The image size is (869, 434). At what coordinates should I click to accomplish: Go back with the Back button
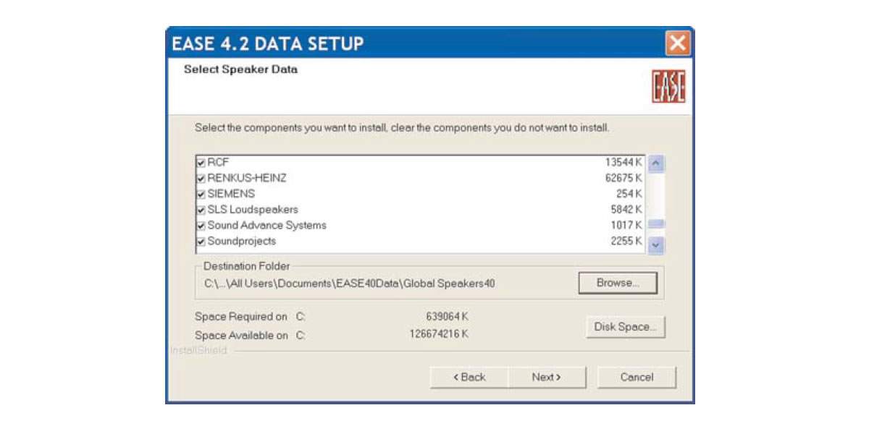(469, 377)
